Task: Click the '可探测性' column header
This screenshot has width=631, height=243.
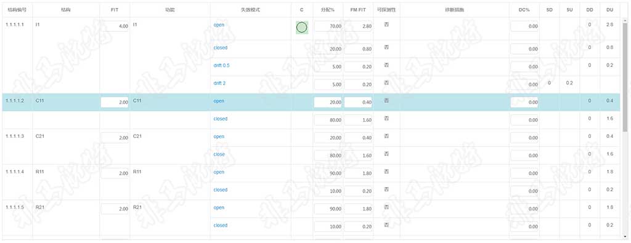Action: point(386,10)
